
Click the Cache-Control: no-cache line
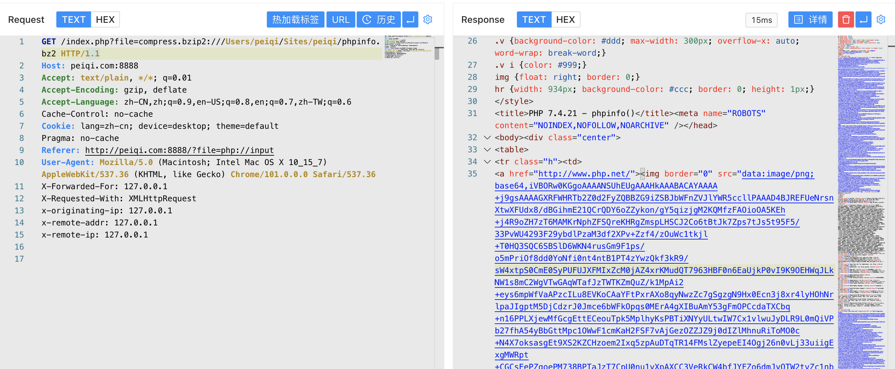click(97, 114)
